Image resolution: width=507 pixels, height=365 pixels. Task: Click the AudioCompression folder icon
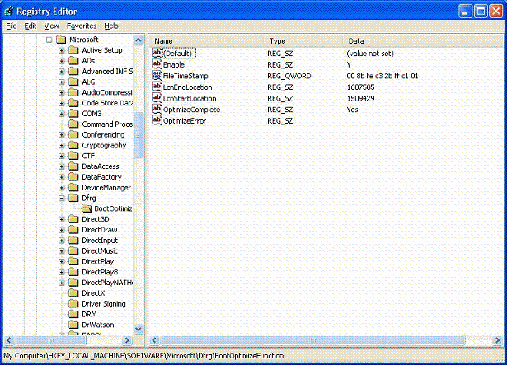[73, 92]
